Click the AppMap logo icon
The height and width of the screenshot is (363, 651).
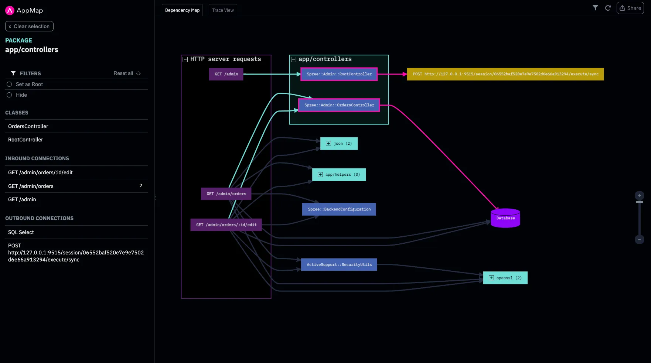coord(10,10)
